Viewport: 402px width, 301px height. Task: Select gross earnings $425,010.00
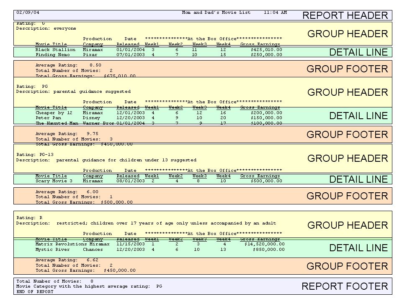pyautogui.click(x=266, y=50)
